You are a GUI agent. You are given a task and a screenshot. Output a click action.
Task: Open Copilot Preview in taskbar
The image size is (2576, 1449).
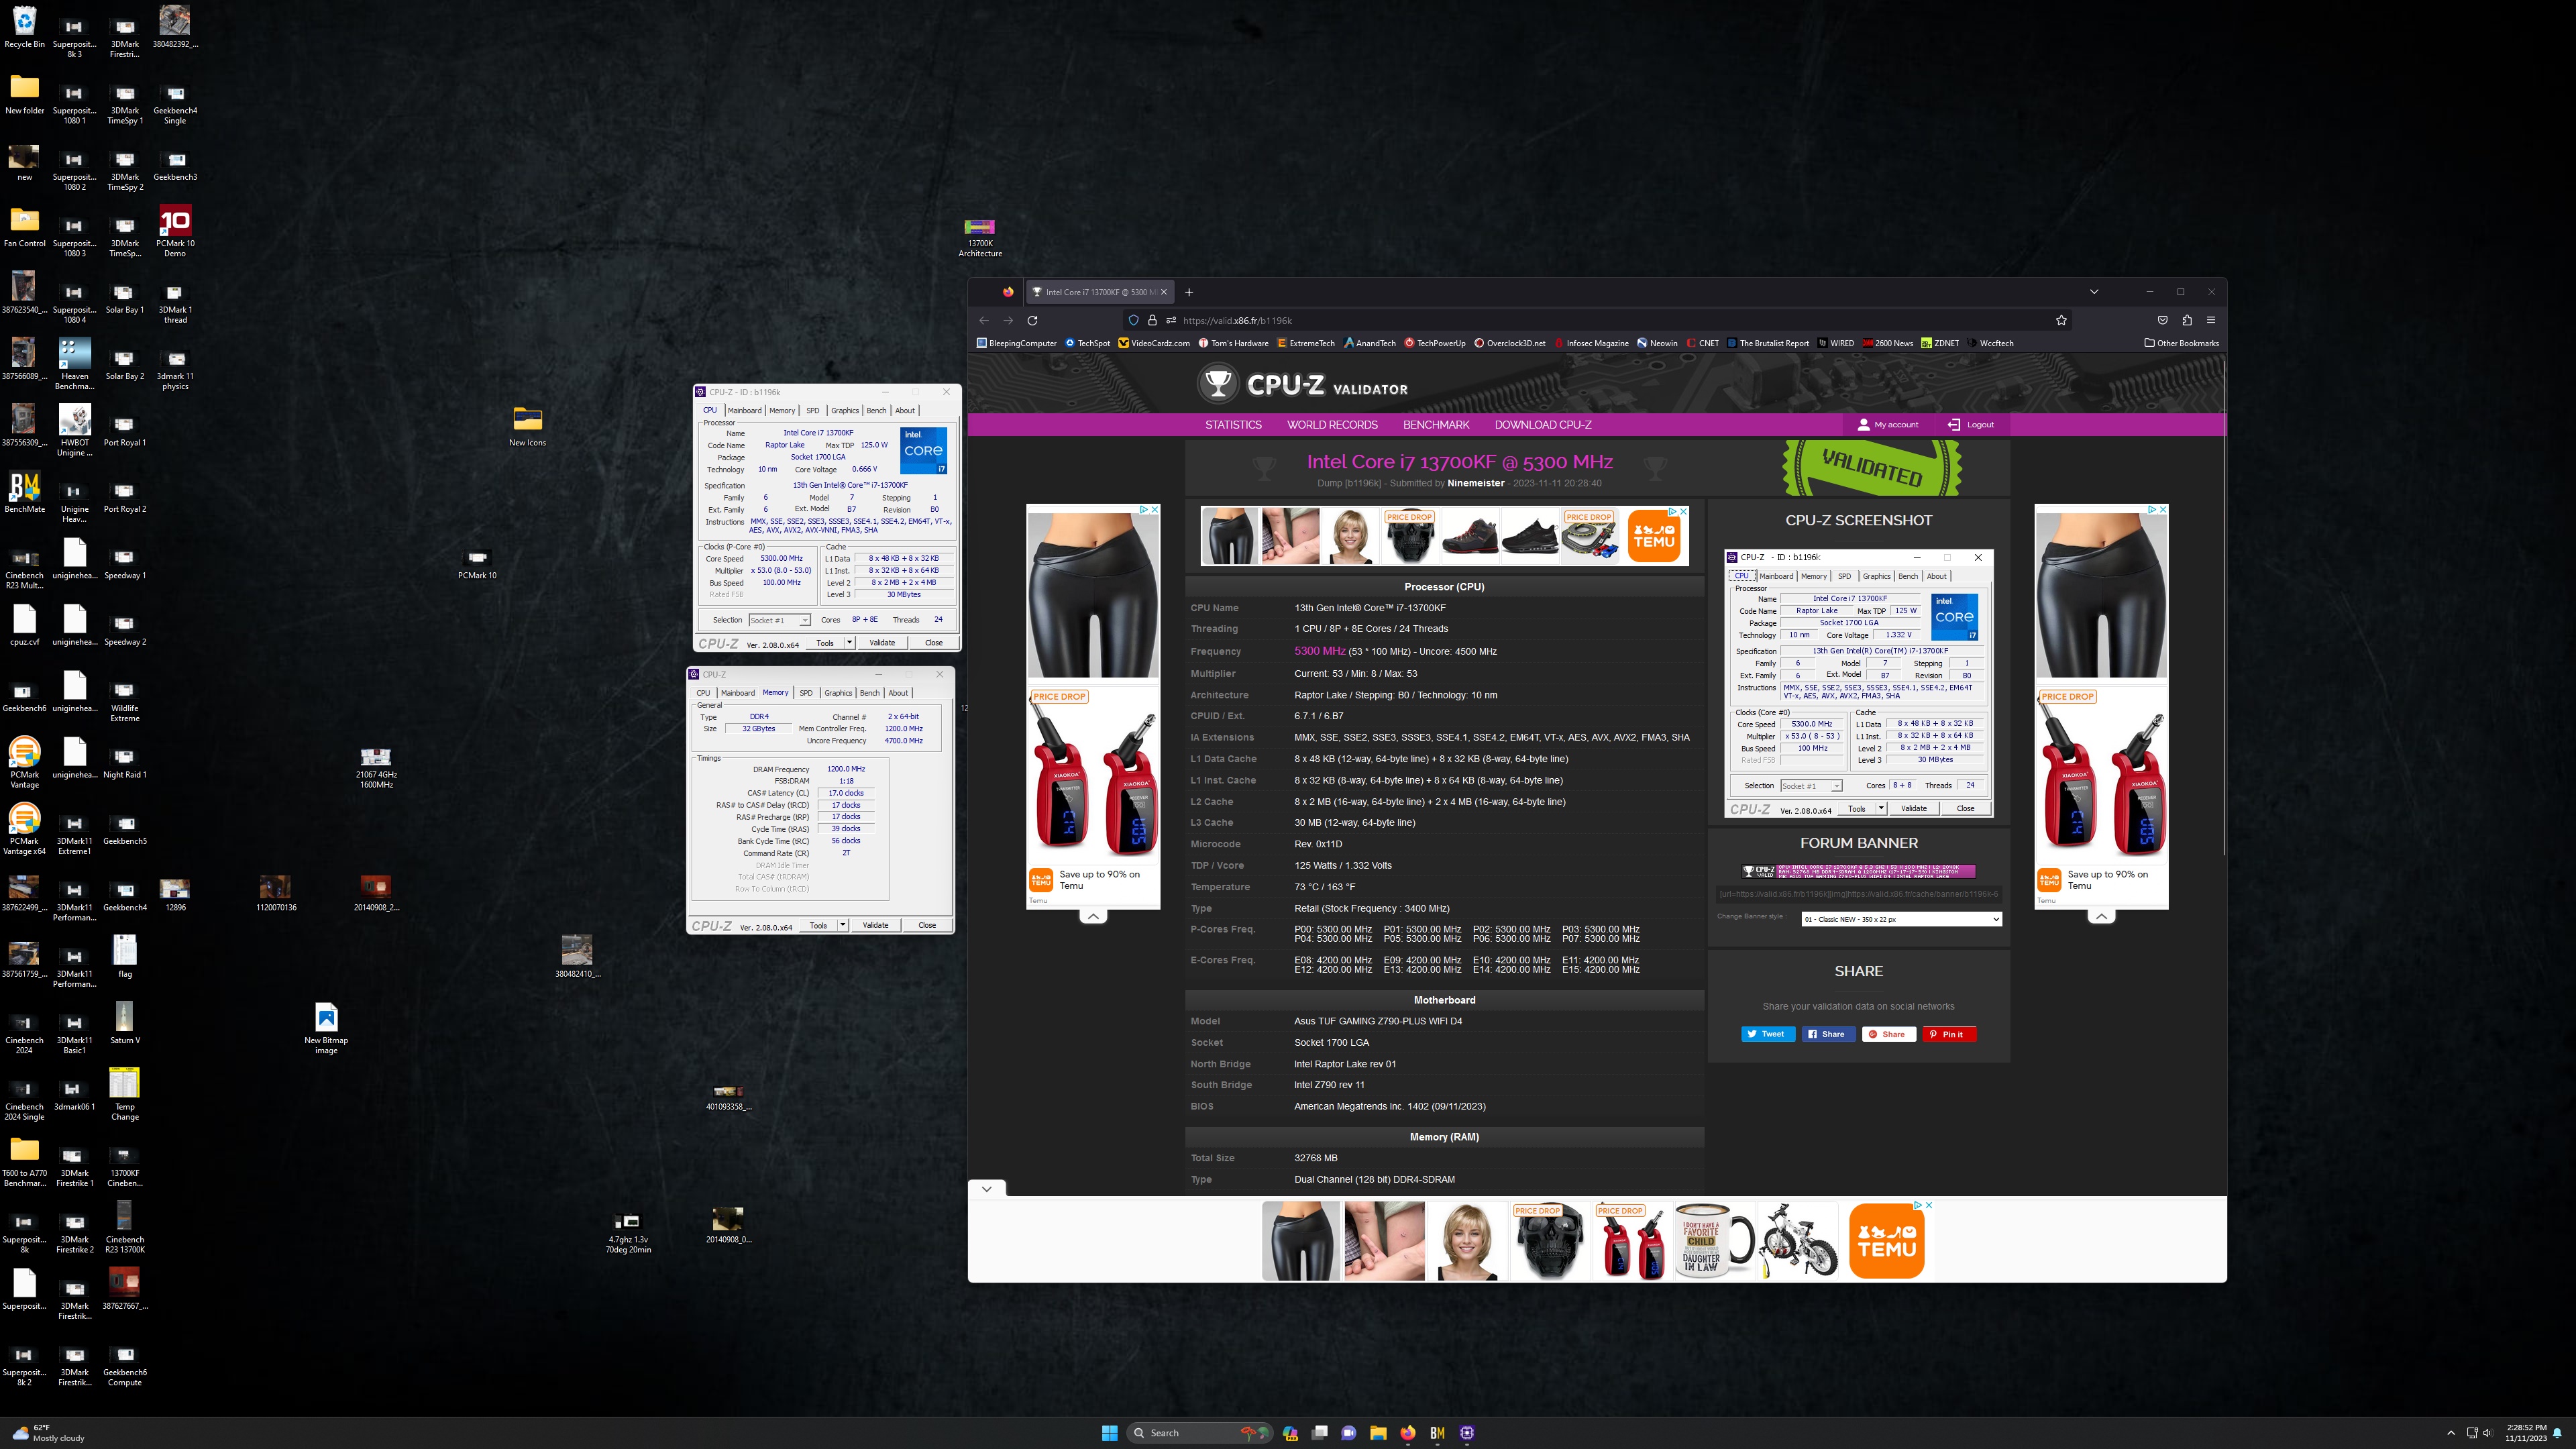pos(1290,1432)
